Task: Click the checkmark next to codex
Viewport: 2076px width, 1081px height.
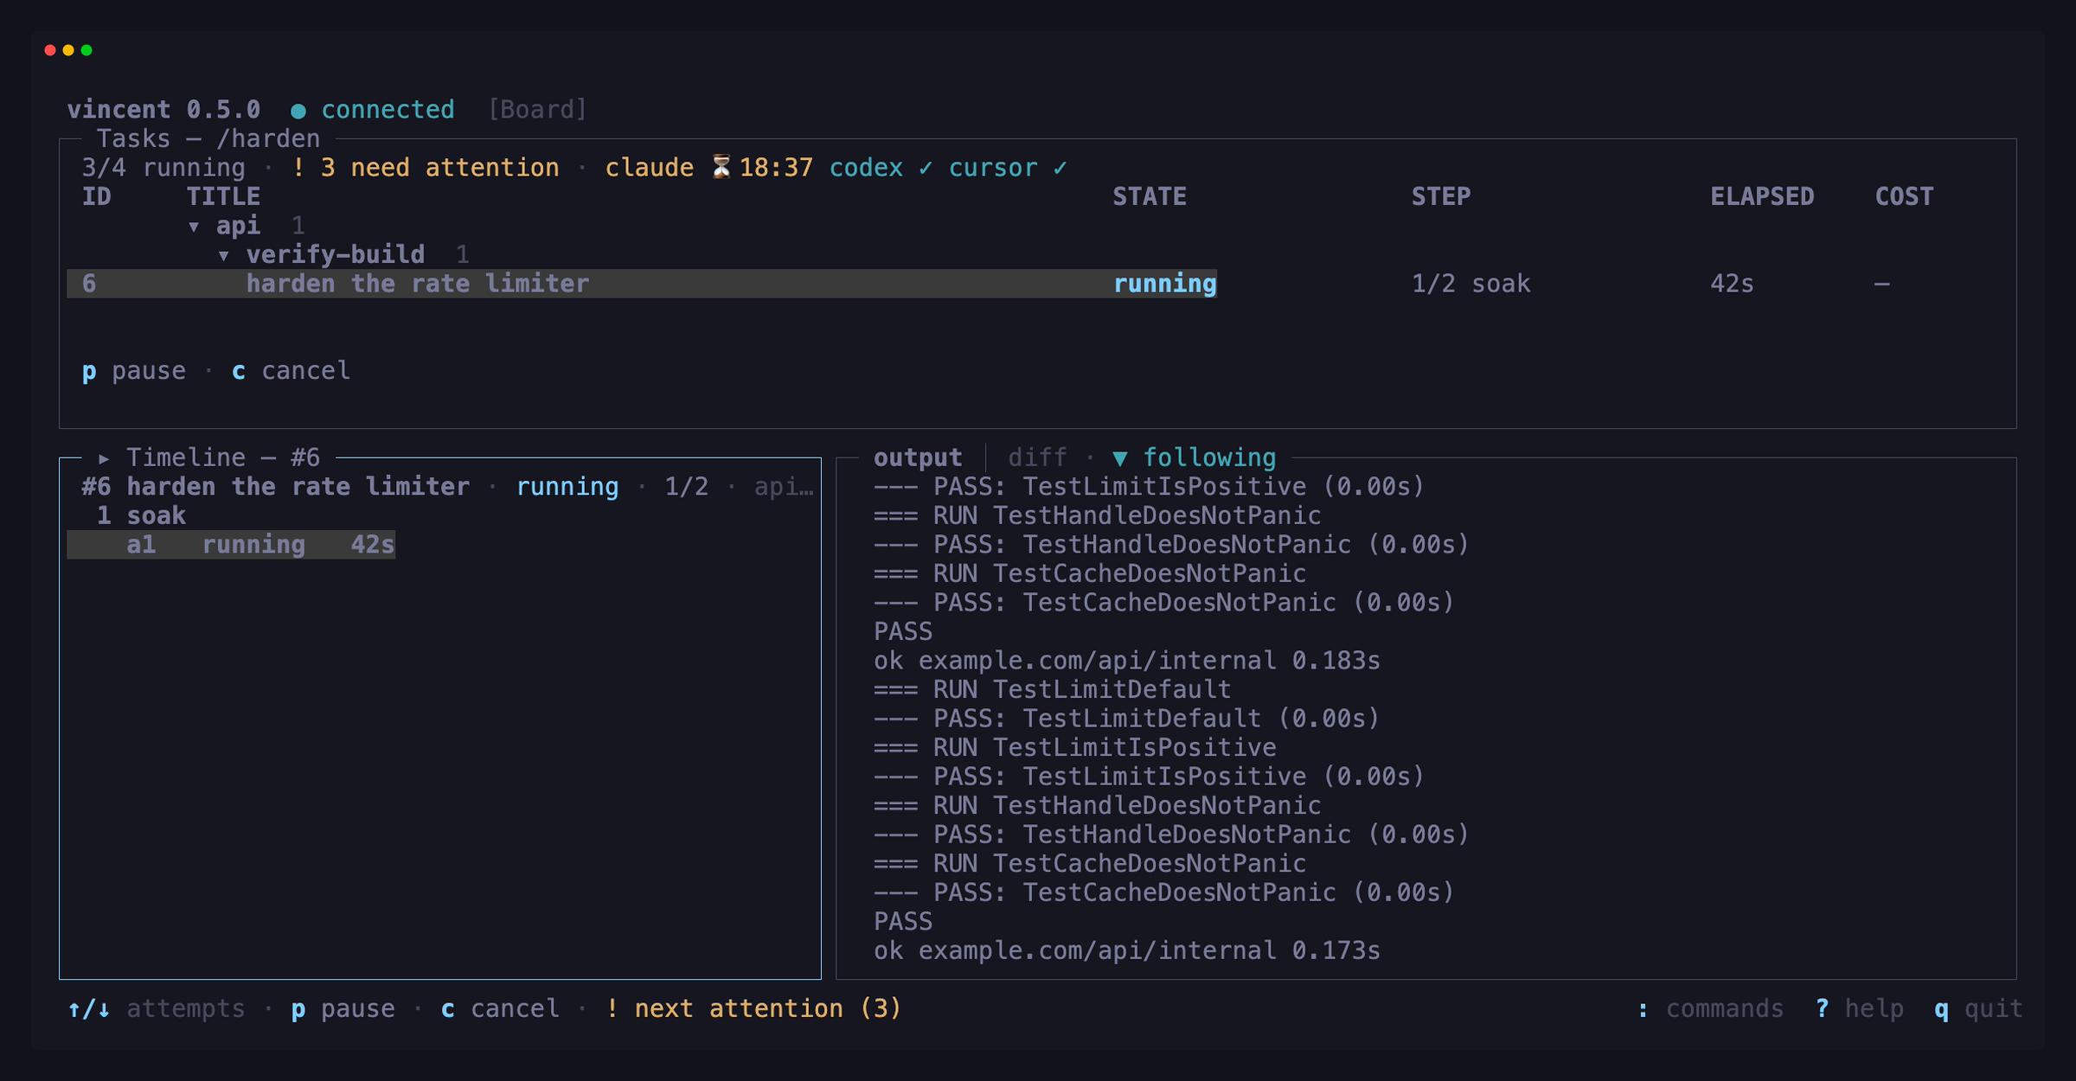Action: click(x=926, y=168)
